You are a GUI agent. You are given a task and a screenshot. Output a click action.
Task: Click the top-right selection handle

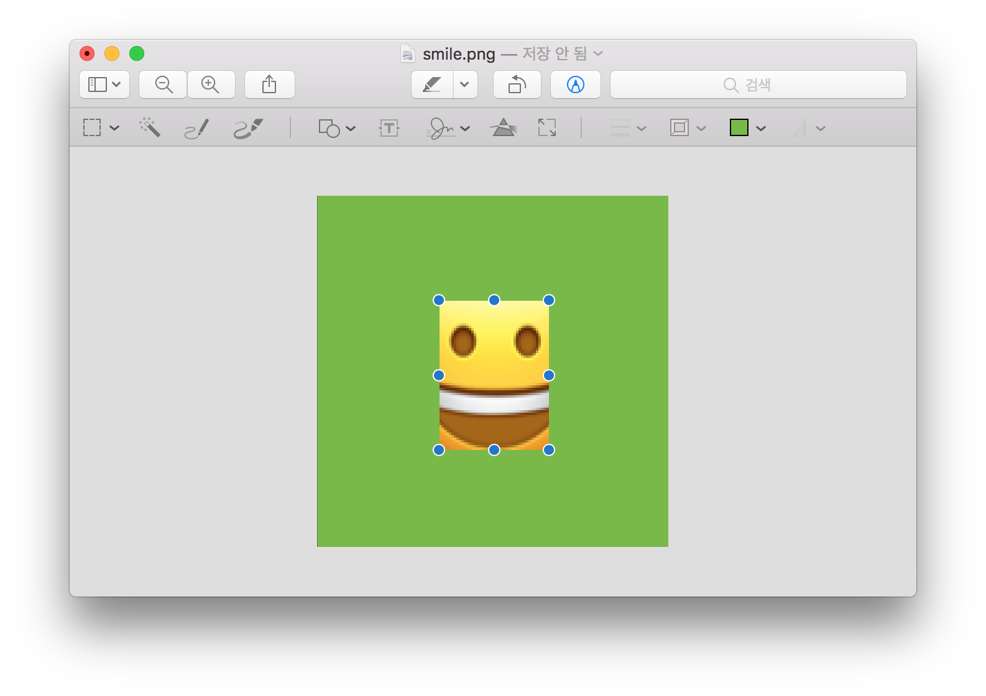[549, 300]
